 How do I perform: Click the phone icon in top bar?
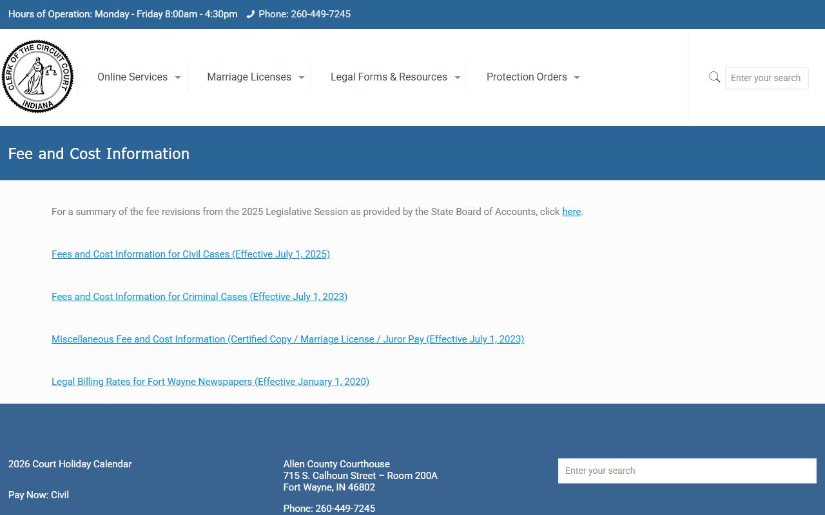click(x=251, y=14)
